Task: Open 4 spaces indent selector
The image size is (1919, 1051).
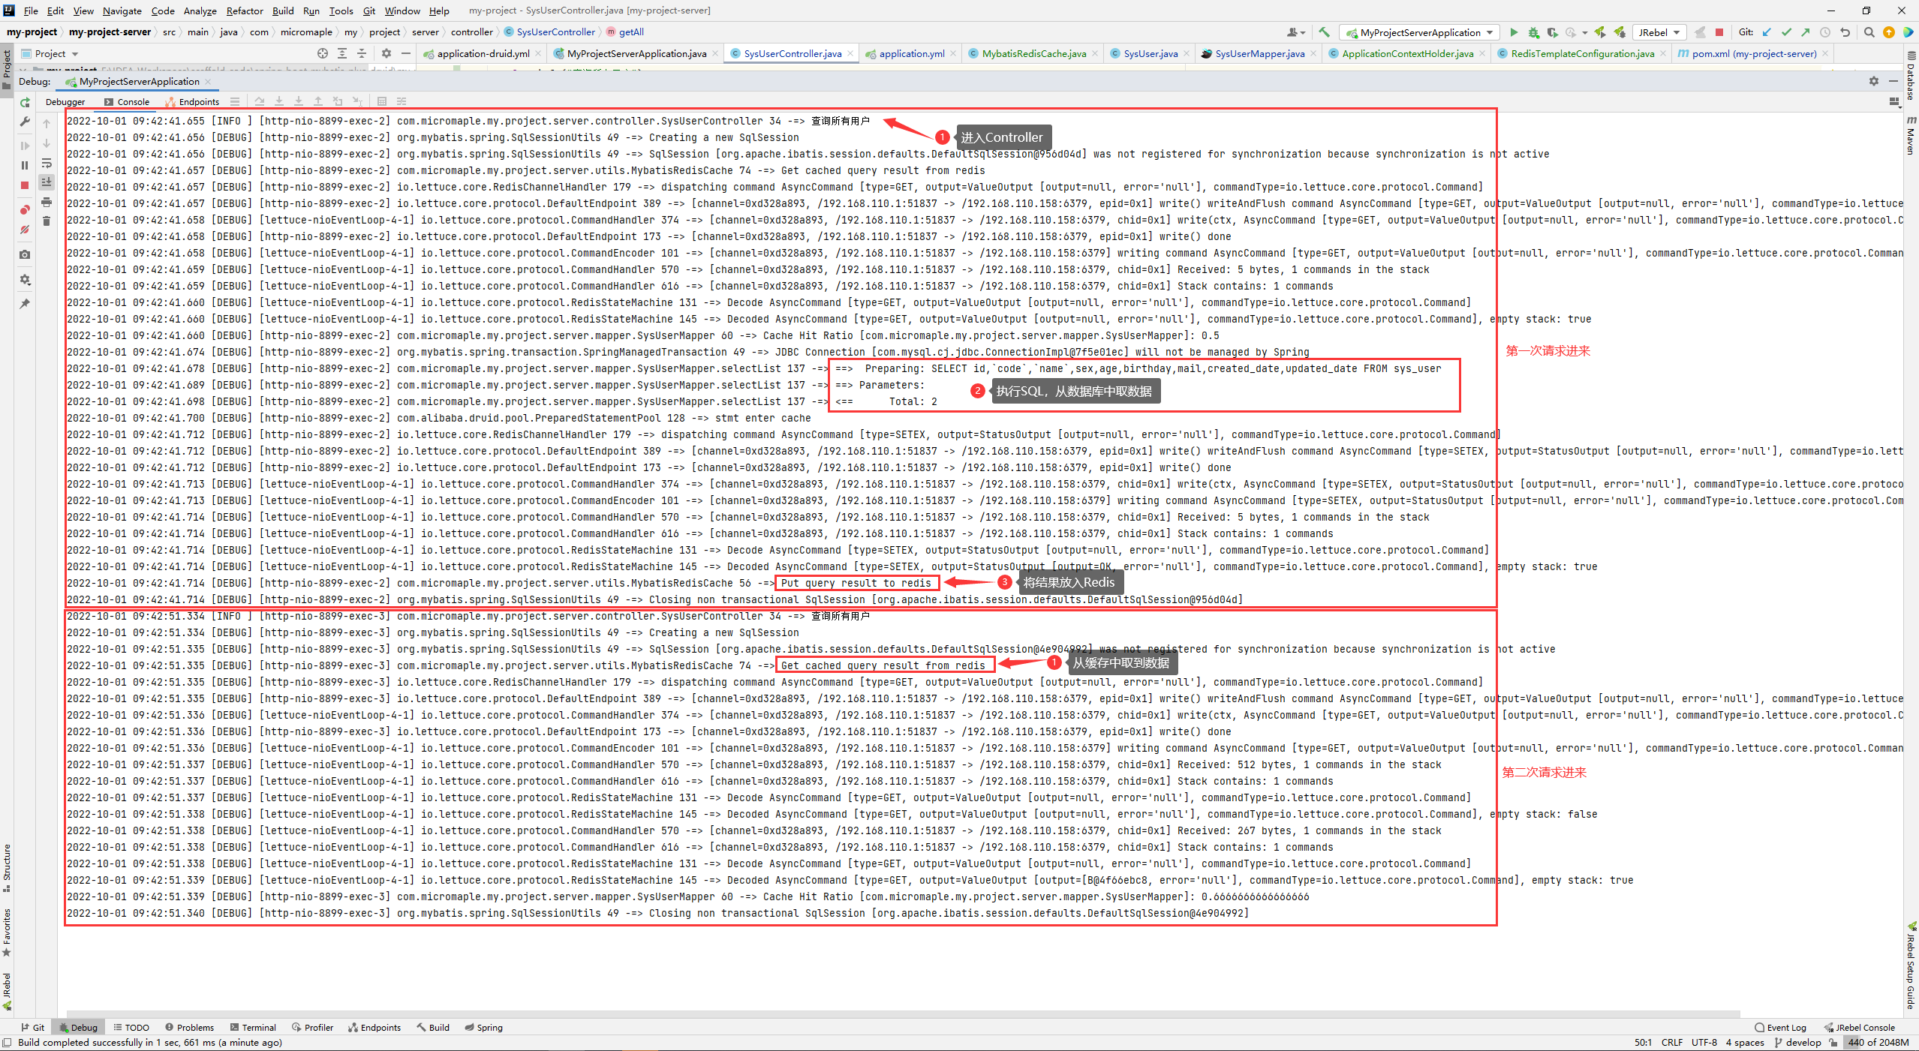Action: point(1745,1042)
